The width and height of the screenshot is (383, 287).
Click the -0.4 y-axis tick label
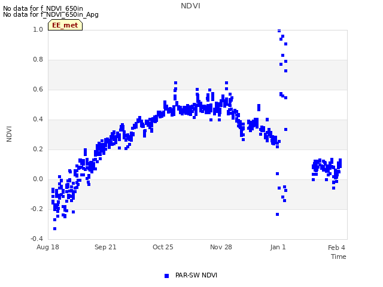click(x=37, y=239)
